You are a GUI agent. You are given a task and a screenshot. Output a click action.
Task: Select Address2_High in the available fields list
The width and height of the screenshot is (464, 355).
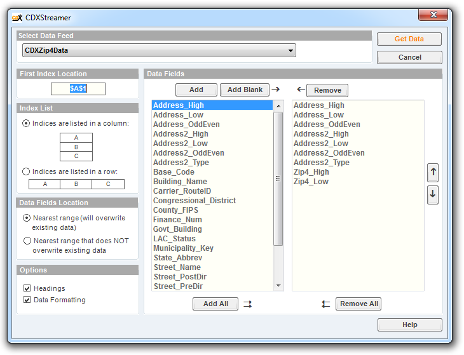(x=212, y=134)
